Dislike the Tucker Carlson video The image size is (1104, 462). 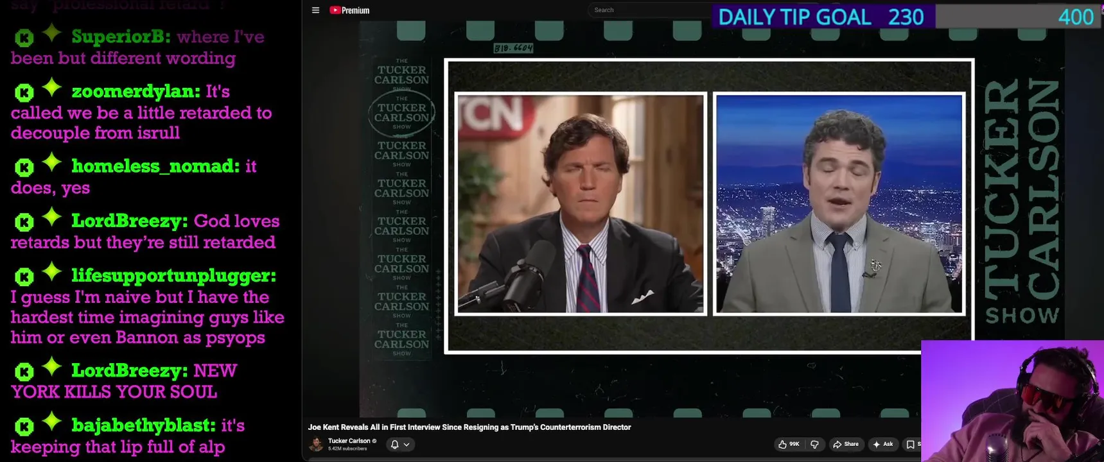point(814,444)
